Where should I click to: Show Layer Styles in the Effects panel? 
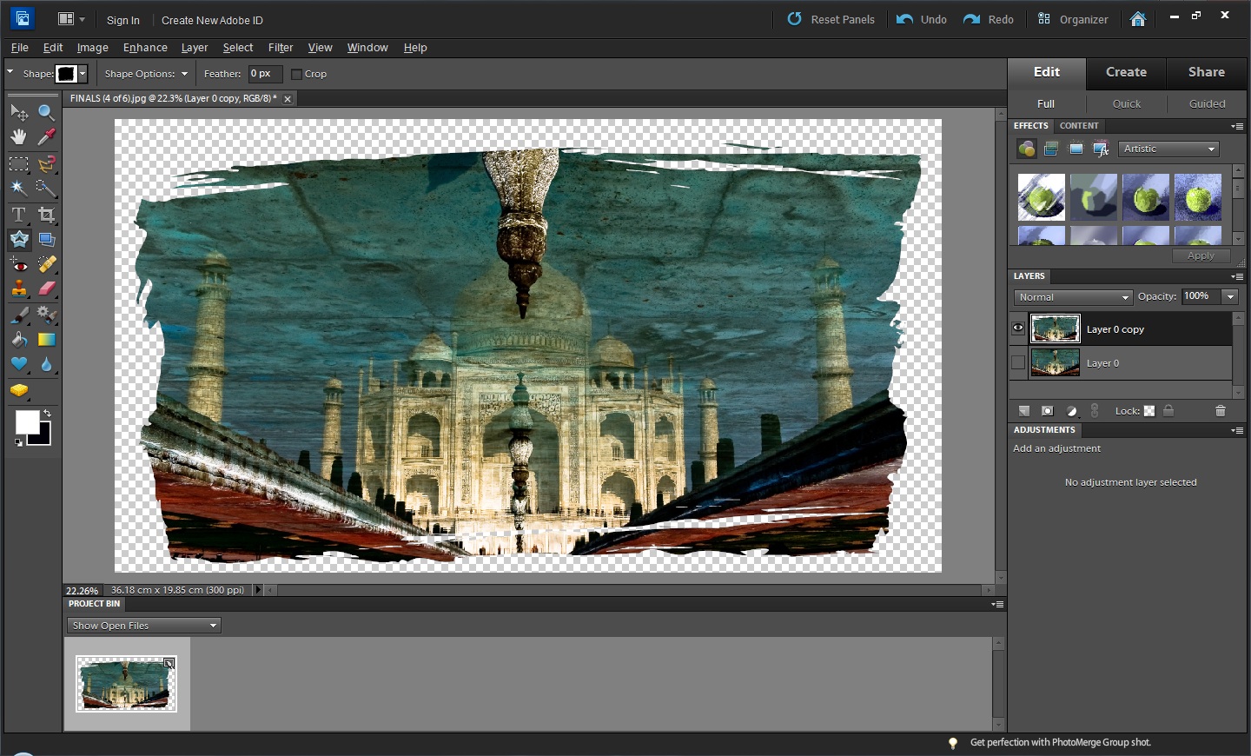click(1051, 149)
